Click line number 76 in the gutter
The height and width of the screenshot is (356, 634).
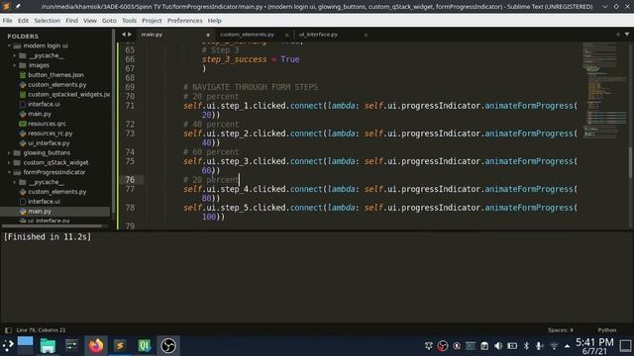(x=130, y=180)
